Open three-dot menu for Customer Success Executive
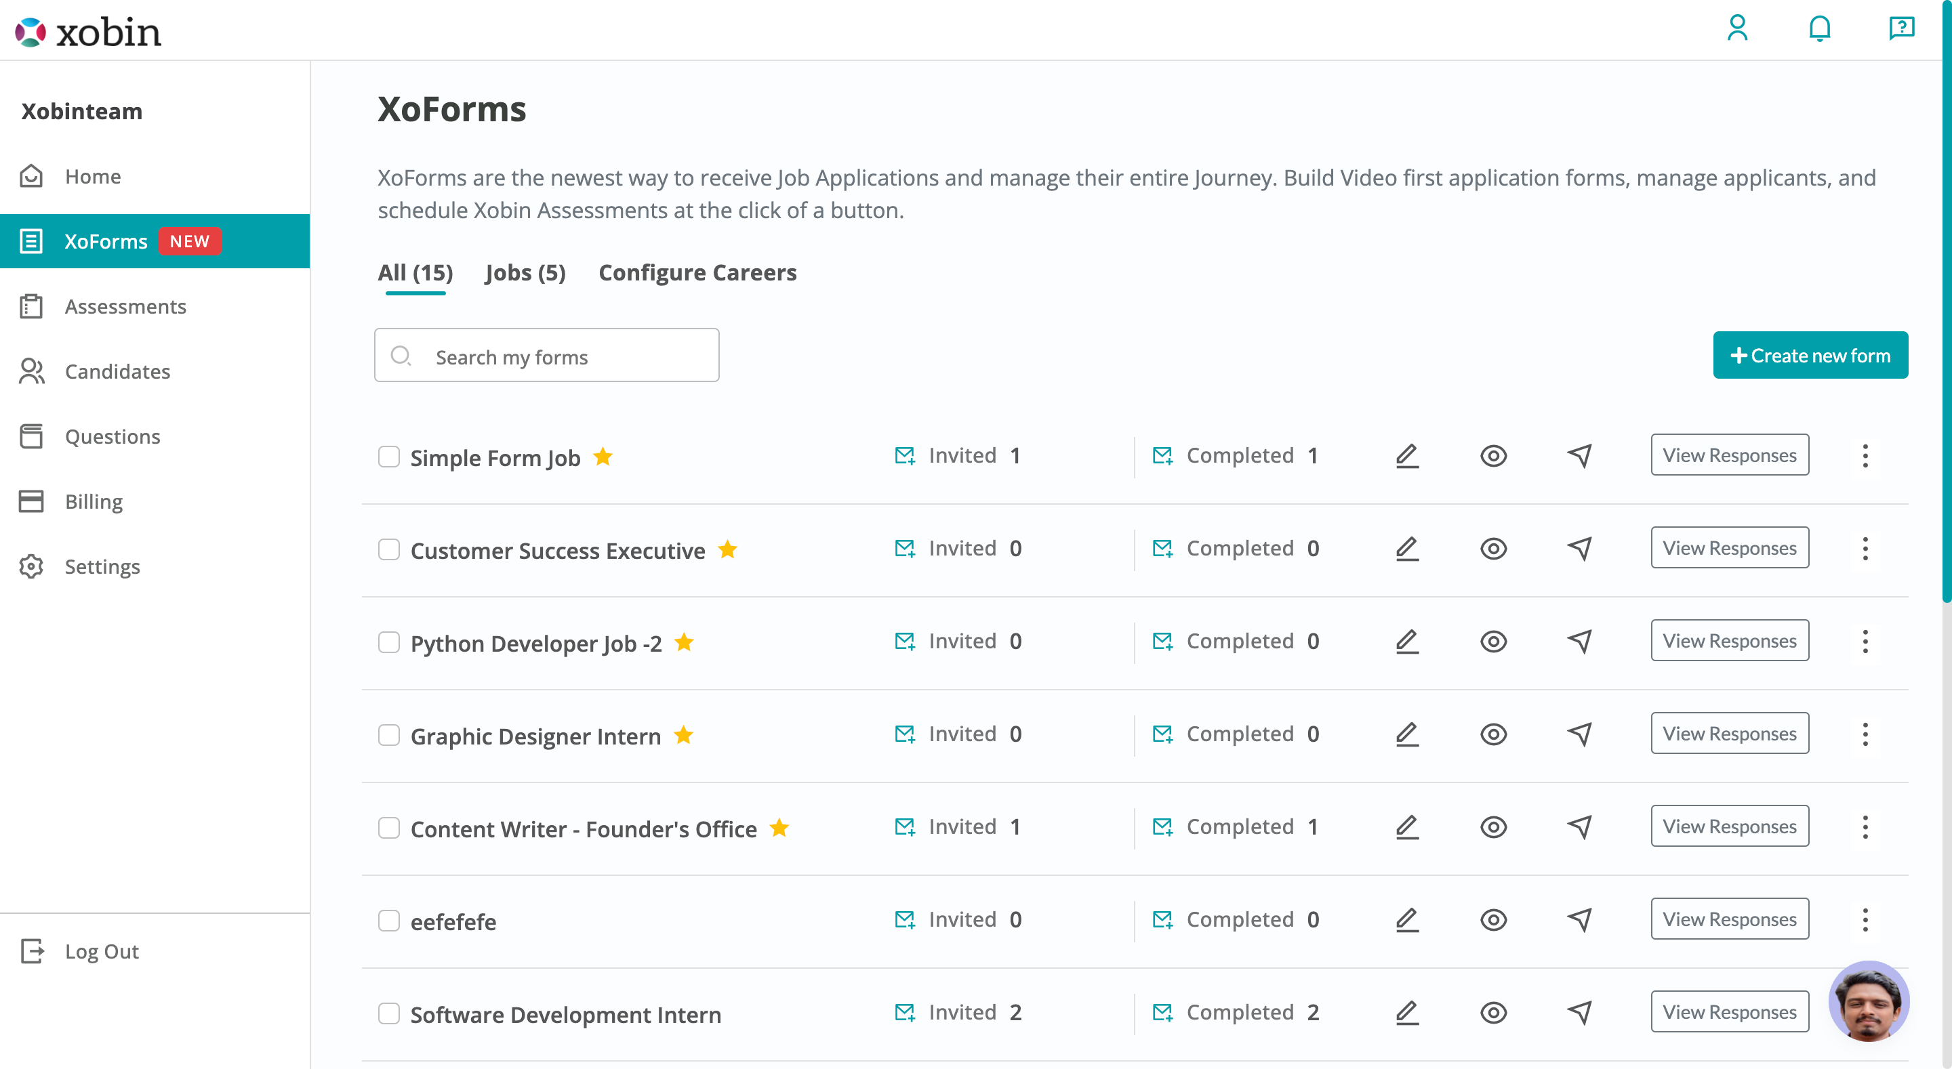Screen dimensions: 1952x1069 pyautogui.click(x=1865, y=549)
